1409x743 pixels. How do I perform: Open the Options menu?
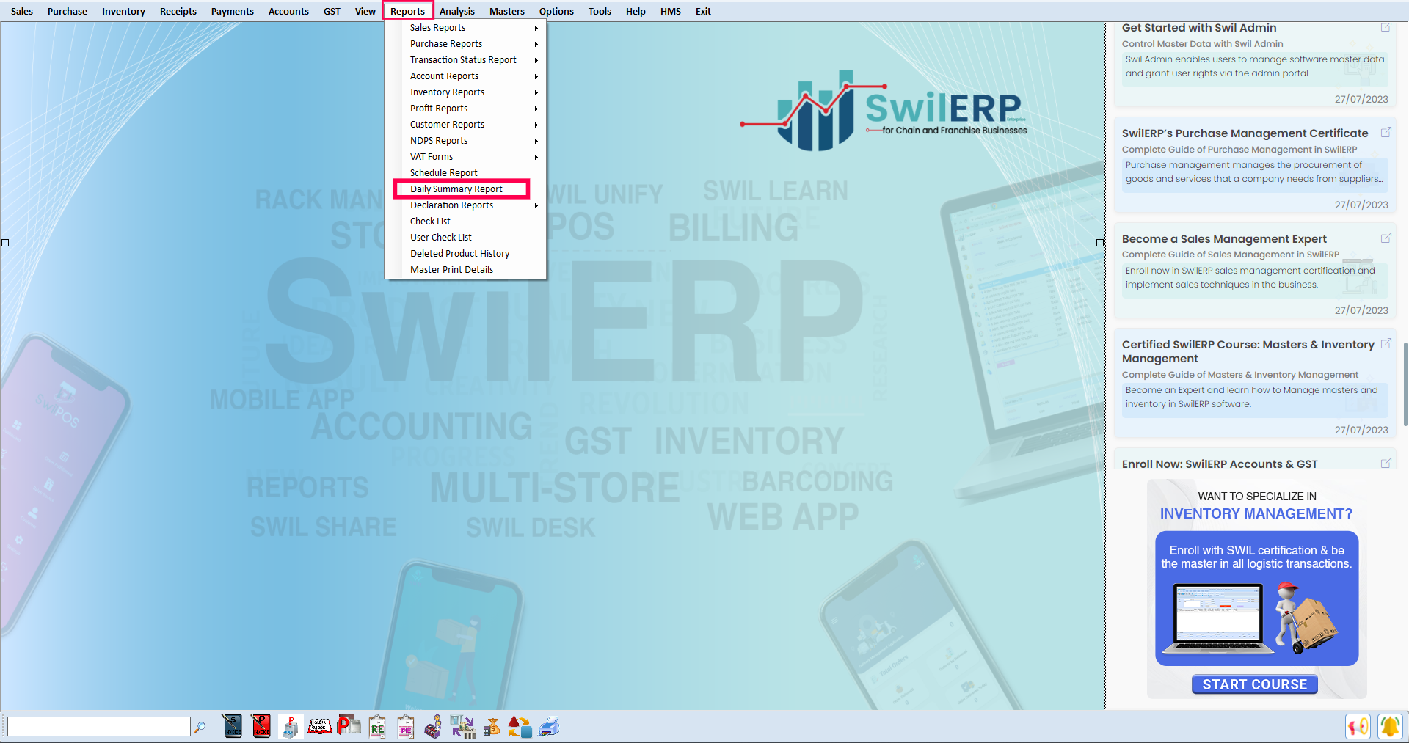(x=556, y=11)
